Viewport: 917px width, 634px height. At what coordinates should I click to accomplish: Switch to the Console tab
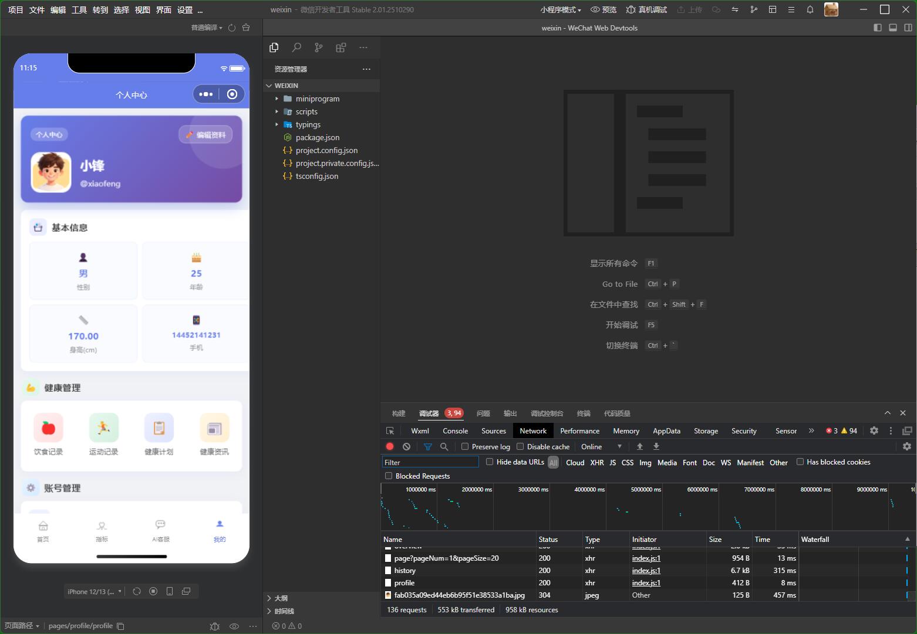[455, 430]
